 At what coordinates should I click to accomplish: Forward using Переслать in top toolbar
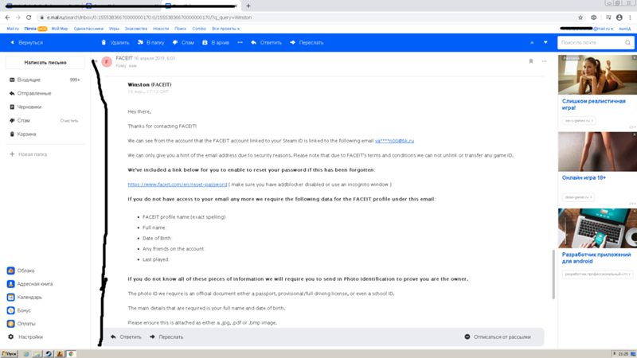coord(307,43)
